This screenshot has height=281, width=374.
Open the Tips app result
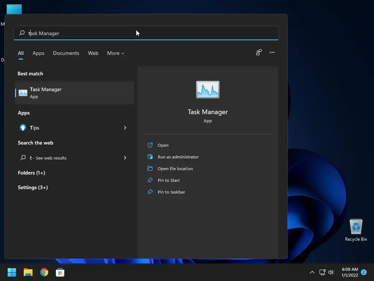pos(75,128)
